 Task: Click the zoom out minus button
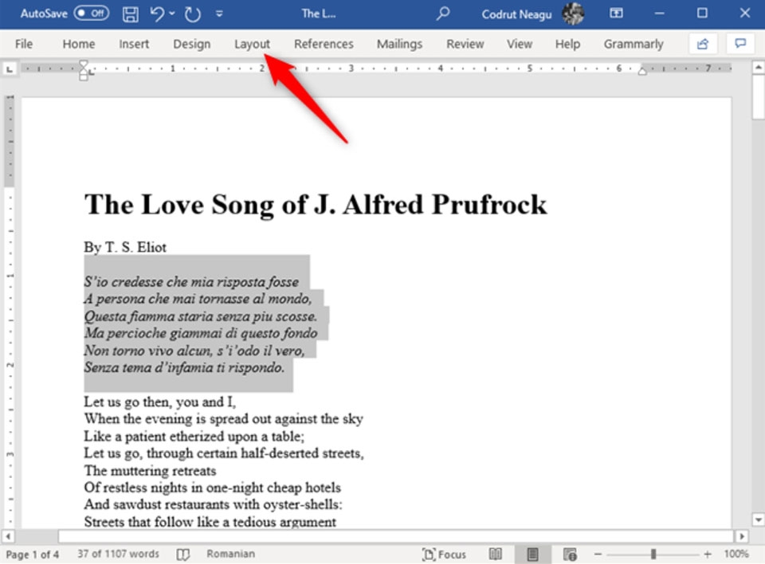[x=598, y=554]
